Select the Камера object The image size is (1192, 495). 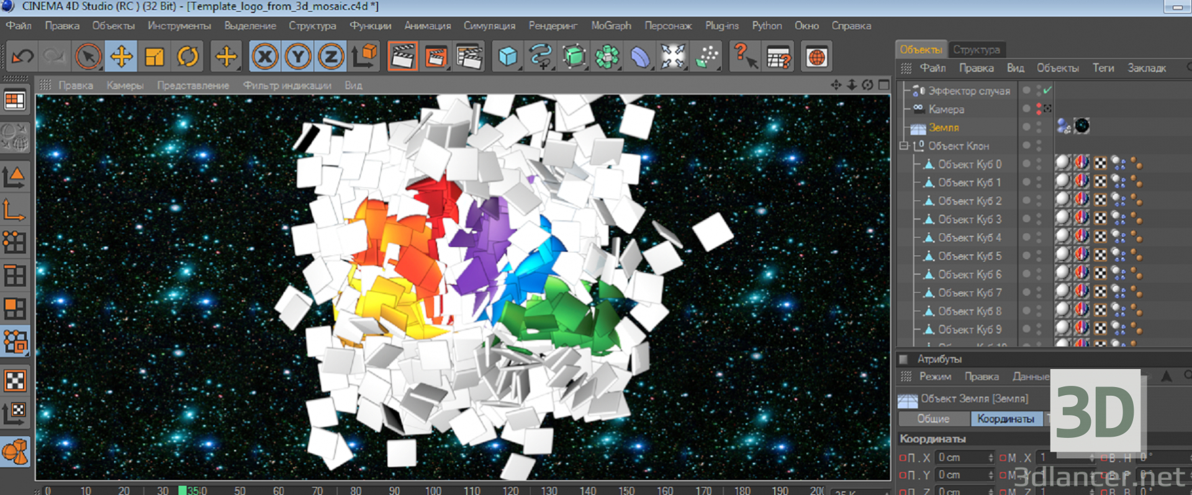pos(946,109)
